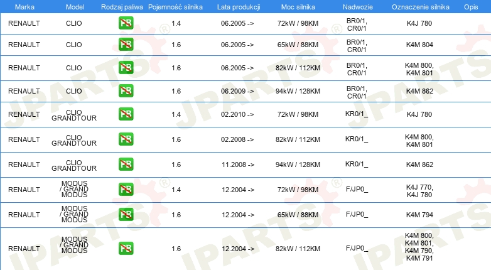The image size is (491, 270).
Task: Click the fuel icon in the Clio 82kW K4M 800 row
Action: (126, 67)
